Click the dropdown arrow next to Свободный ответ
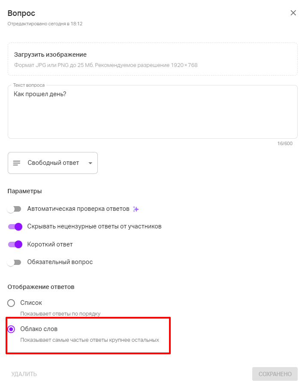Viewport: 305px width, 389px height. point(90,163)
